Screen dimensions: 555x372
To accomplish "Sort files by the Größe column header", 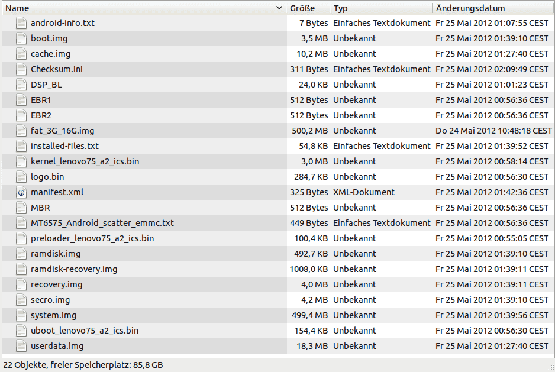I will (308, 8).
